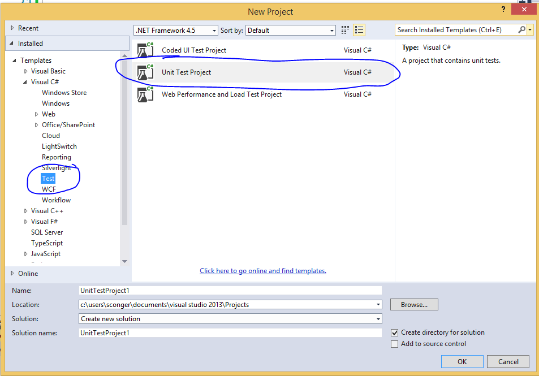
Task: Open the .NET Framework 4.5 dropdown
Action: click(x=176, y=30)
